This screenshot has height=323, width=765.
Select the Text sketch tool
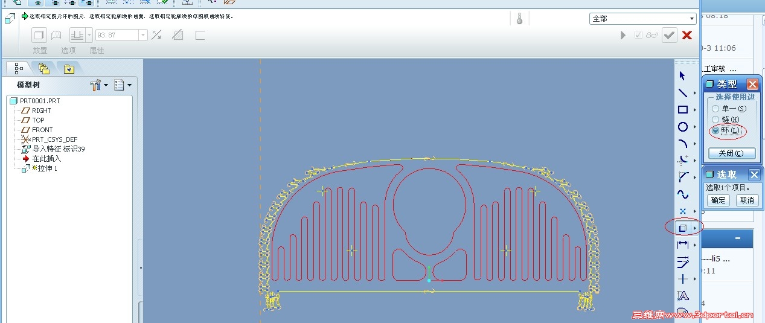(683, 296)
